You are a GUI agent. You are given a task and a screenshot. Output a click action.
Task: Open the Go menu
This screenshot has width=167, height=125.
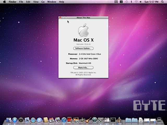[x=43, y=2]
